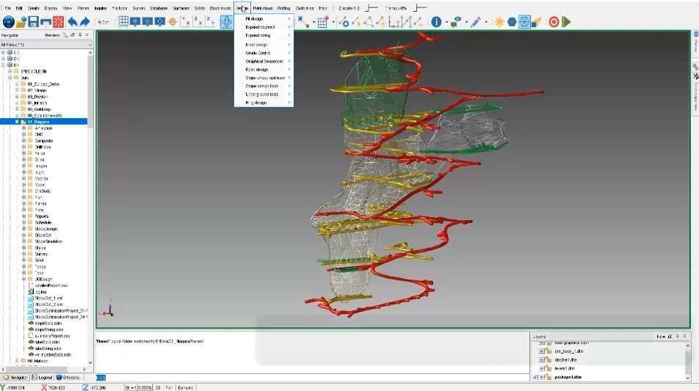
Task: Select summaryReport.csv in the file tree
Action: [51, 335]
